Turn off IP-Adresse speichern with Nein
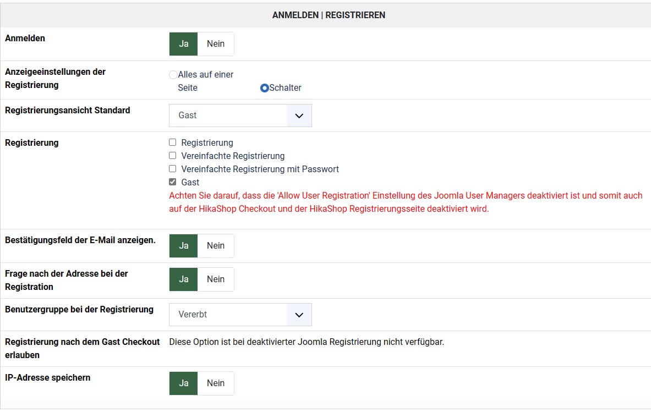 [x=216, y=383]
